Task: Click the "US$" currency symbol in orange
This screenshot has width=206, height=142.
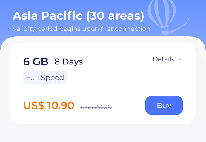Action: pyautogui.click(x=34, y=105)
